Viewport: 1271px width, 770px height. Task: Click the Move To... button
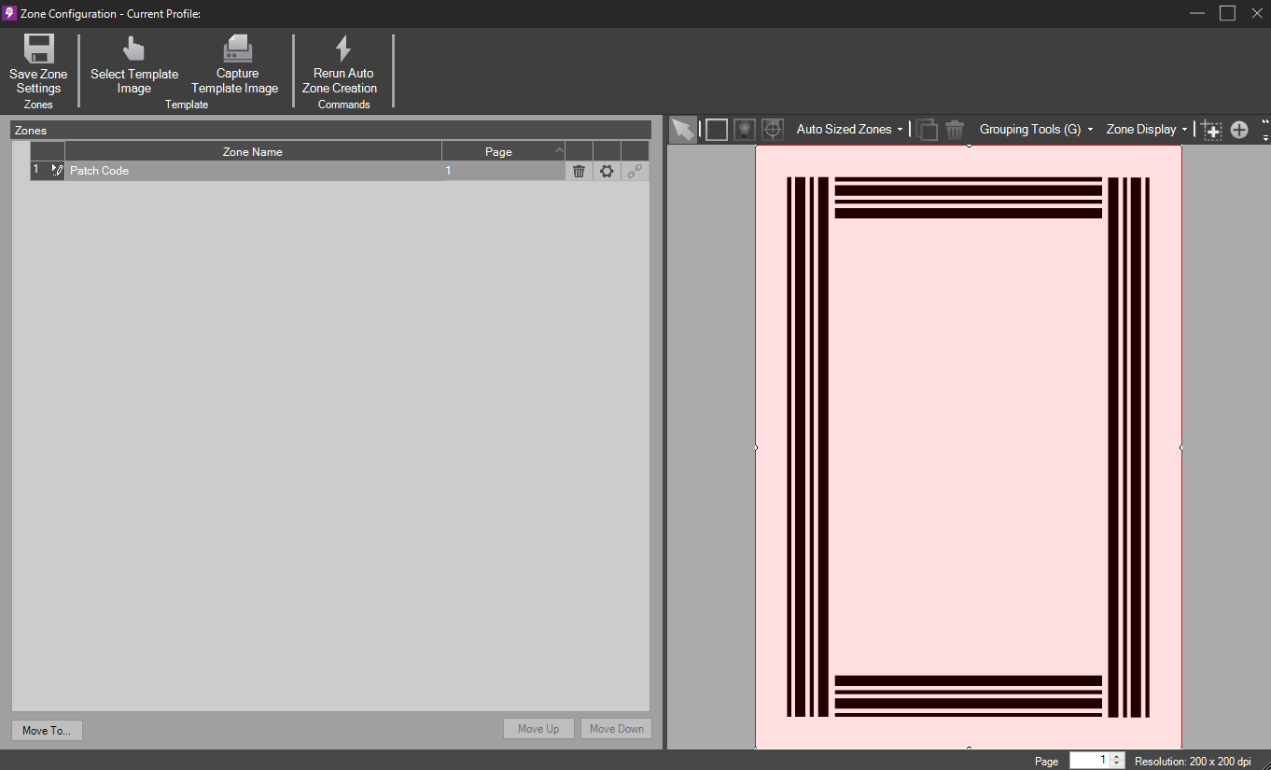coord(47,730)
